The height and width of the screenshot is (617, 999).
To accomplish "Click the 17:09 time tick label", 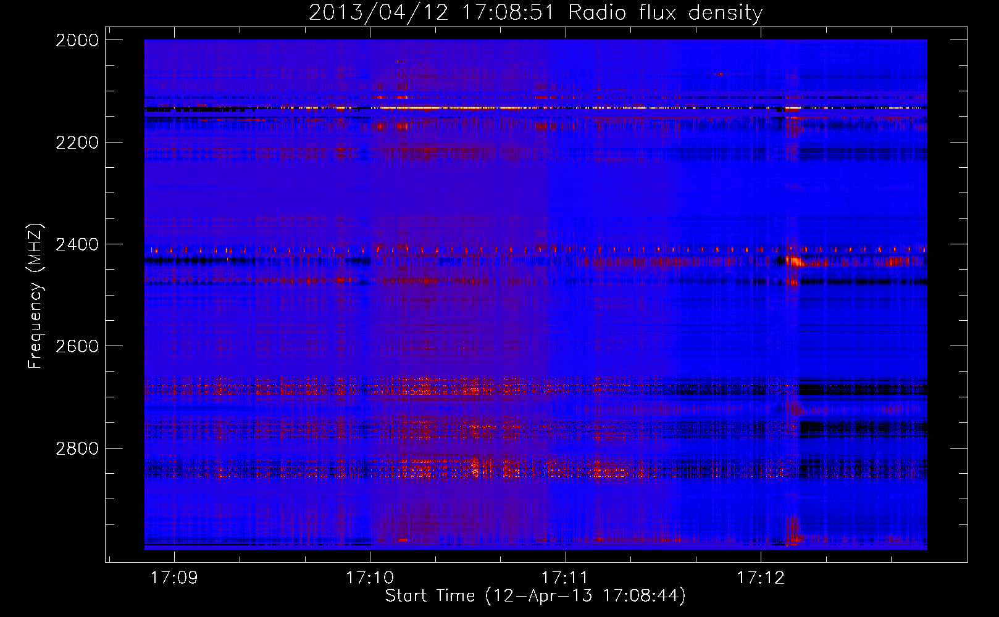I will point(174,578).
